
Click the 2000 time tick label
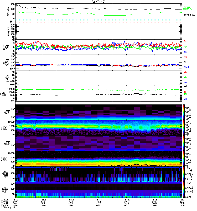182,205
